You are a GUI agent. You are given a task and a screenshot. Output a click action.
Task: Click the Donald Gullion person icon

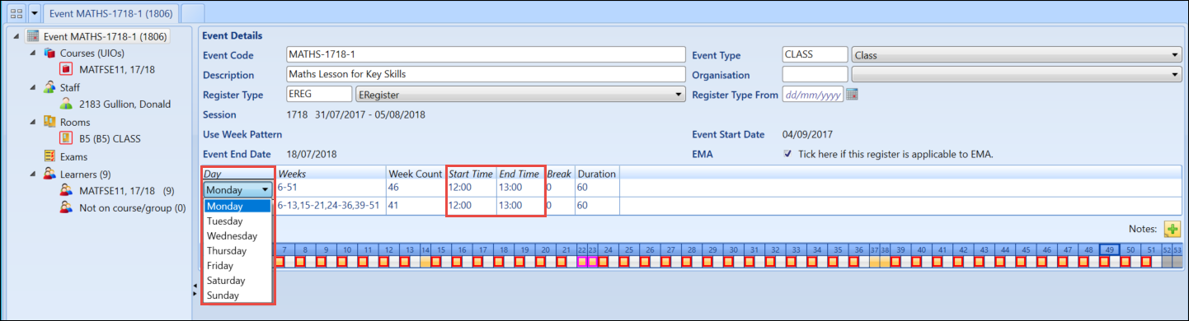pos(66,104)
